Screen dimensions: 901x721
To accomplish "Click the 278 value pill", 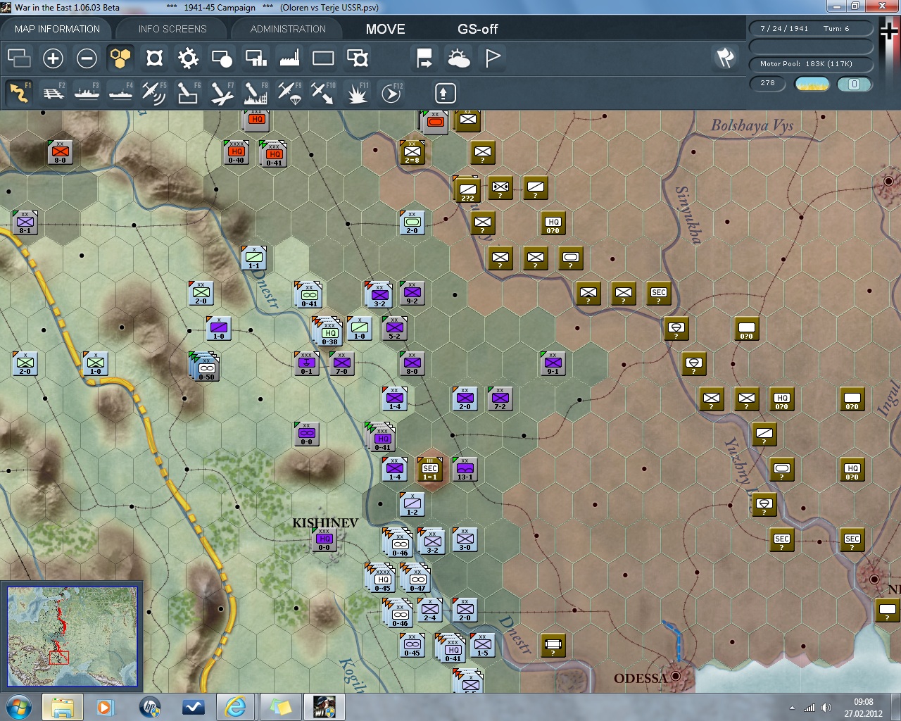I will tap(768, 83).
